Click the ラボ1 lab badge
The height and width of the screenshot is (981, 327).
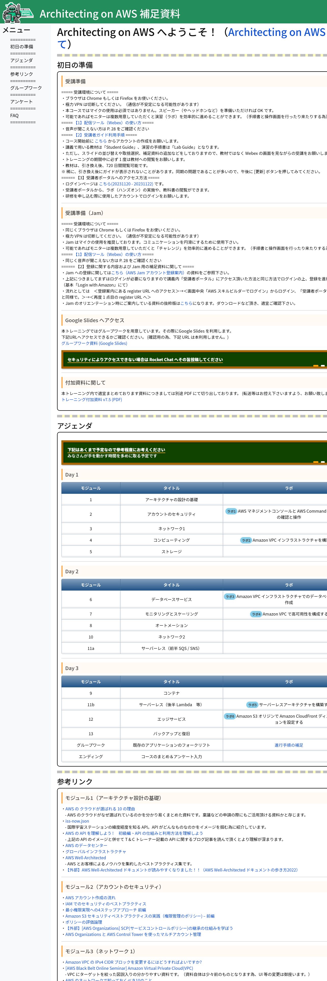231,511
